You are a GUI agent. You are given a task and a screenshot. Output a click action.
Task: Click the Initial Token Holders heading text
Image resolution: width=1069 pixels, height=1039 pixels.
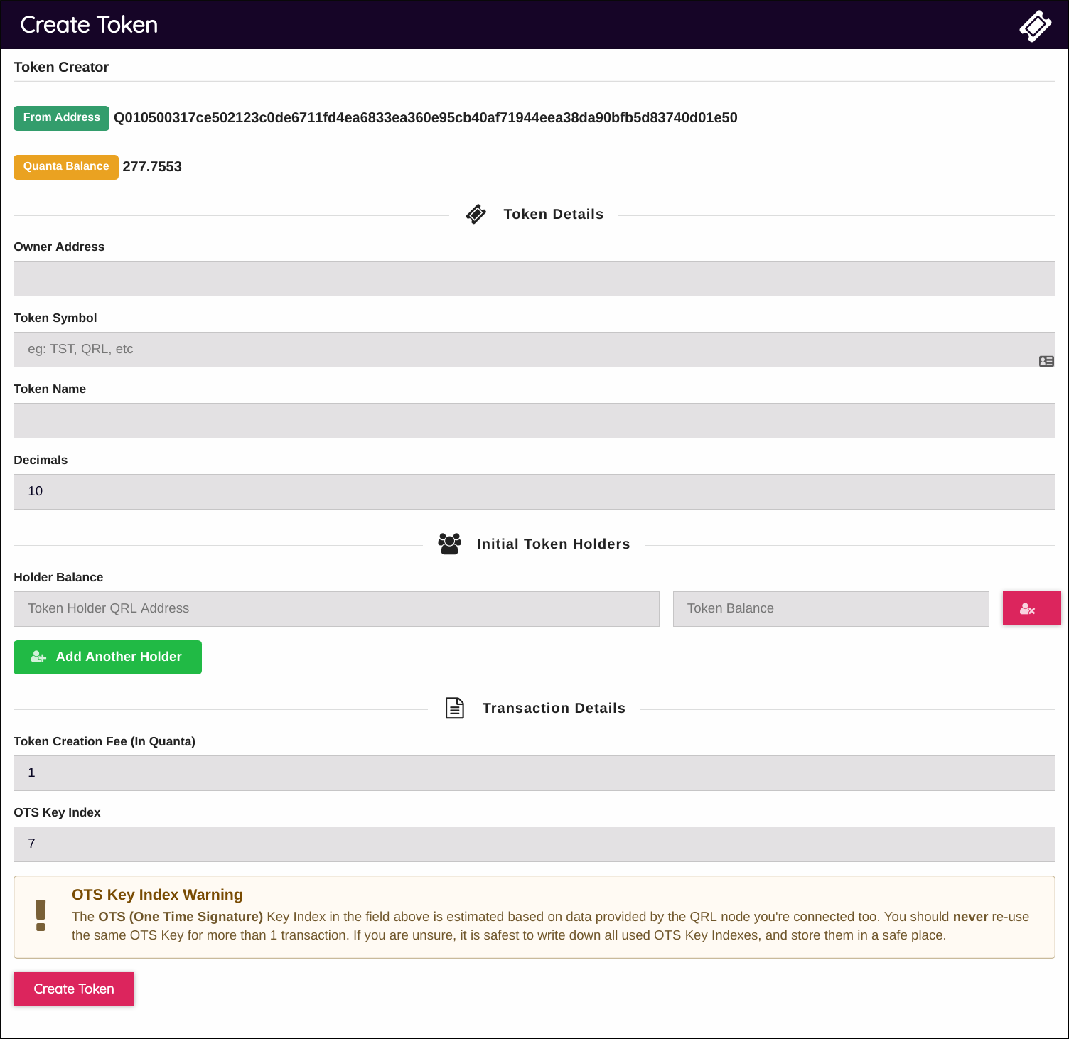(x=554, y=544)
